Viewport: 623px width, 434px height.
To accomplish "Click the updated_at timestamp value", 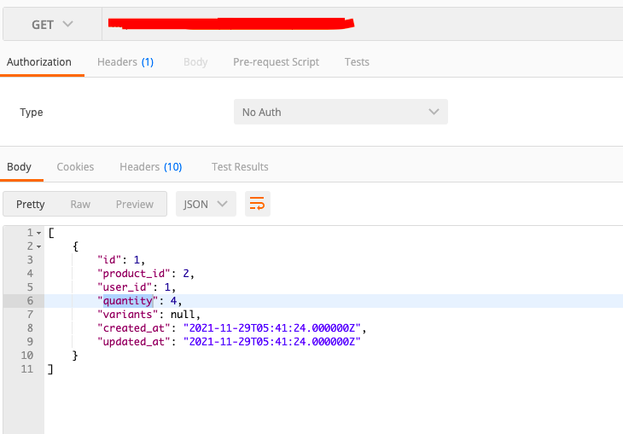I will point(271,342).
